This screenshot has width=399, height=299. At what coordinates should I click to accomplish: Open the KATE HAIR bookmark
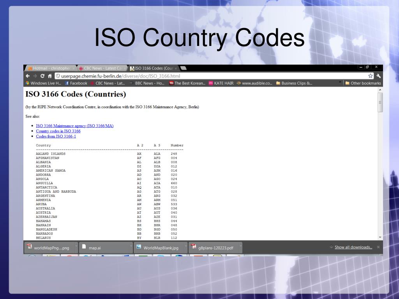tap(221, 83)
